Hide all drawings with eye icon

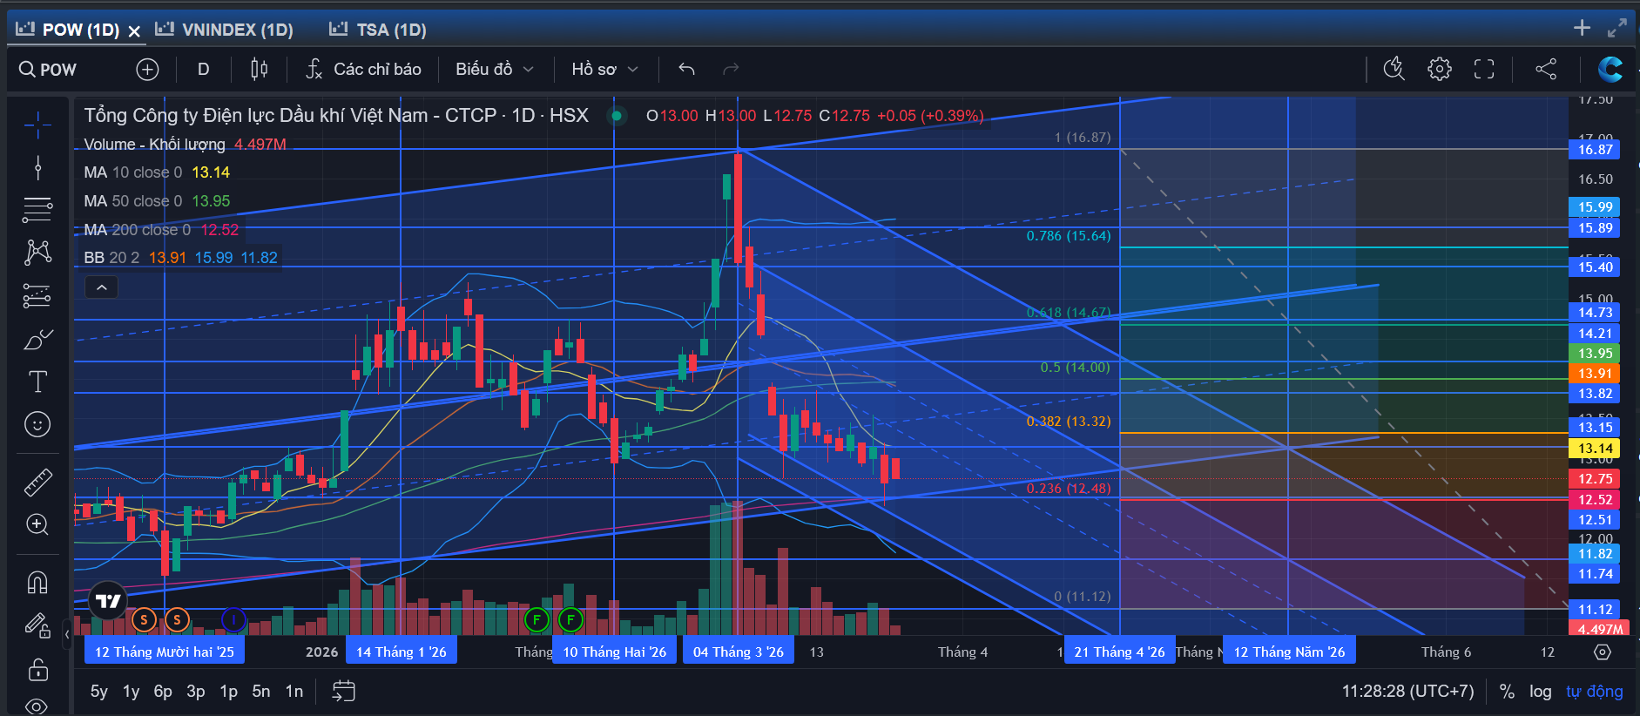37,706
